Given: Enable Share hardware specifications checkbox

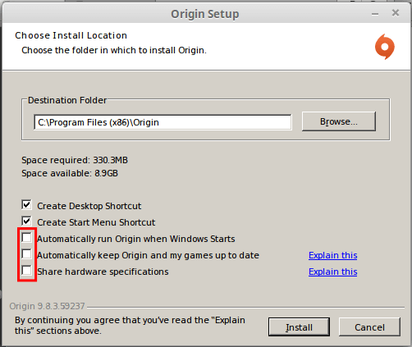Looking at the screenshot, I should pyautogui.click(x=26, y=271).
